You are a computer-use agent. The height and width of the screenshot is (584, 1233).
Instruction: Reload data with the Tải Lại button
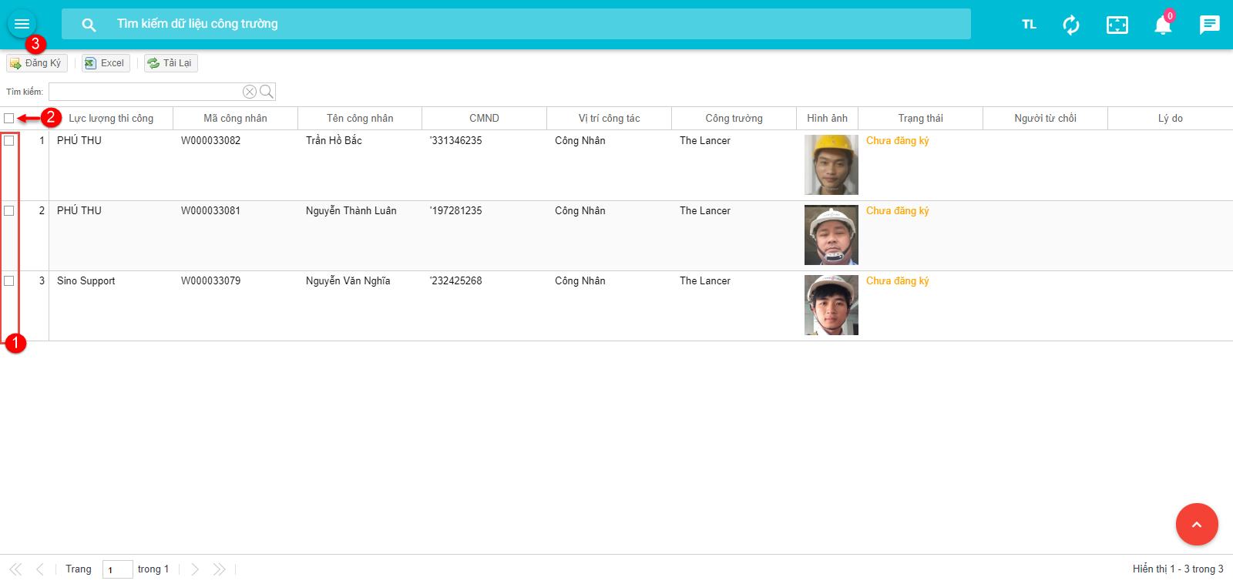[170, 63]
